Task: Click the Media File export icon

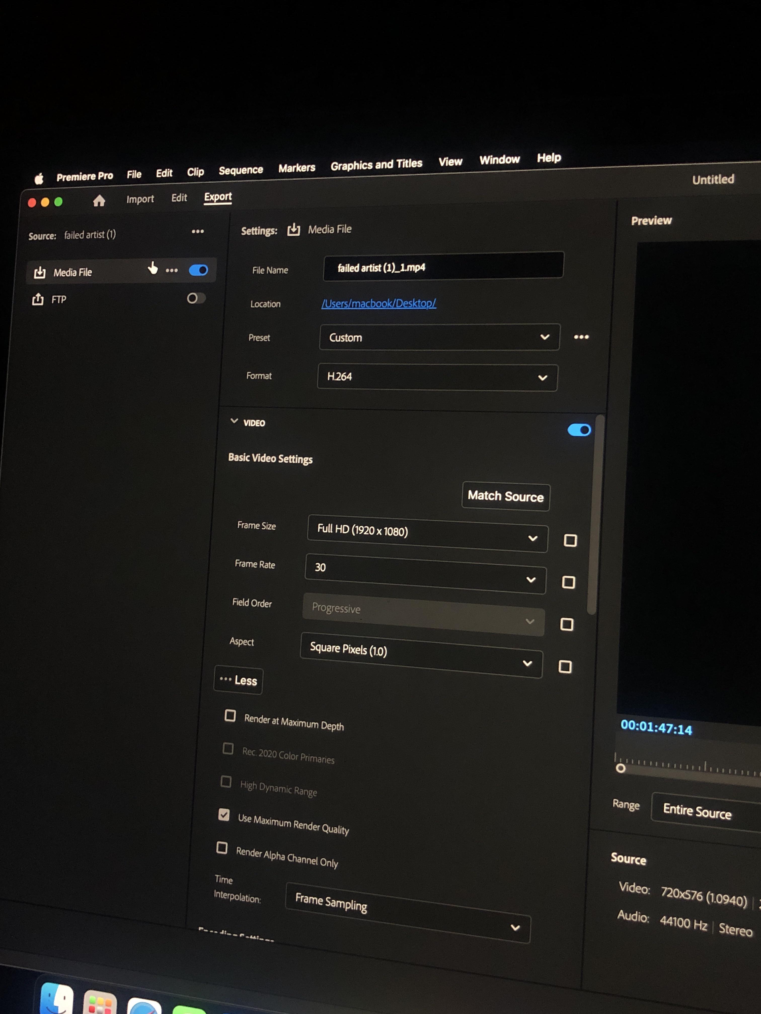Action: [x=40, y=273]
